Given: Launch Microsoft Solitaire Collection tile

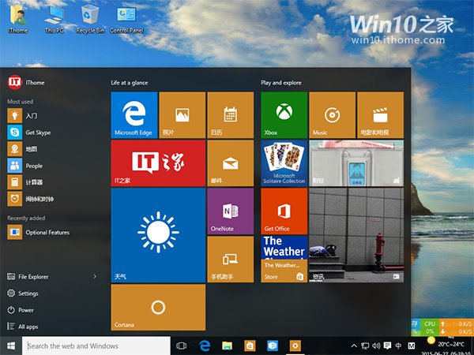Looking at the screenshot, I should tap(284, 163).
